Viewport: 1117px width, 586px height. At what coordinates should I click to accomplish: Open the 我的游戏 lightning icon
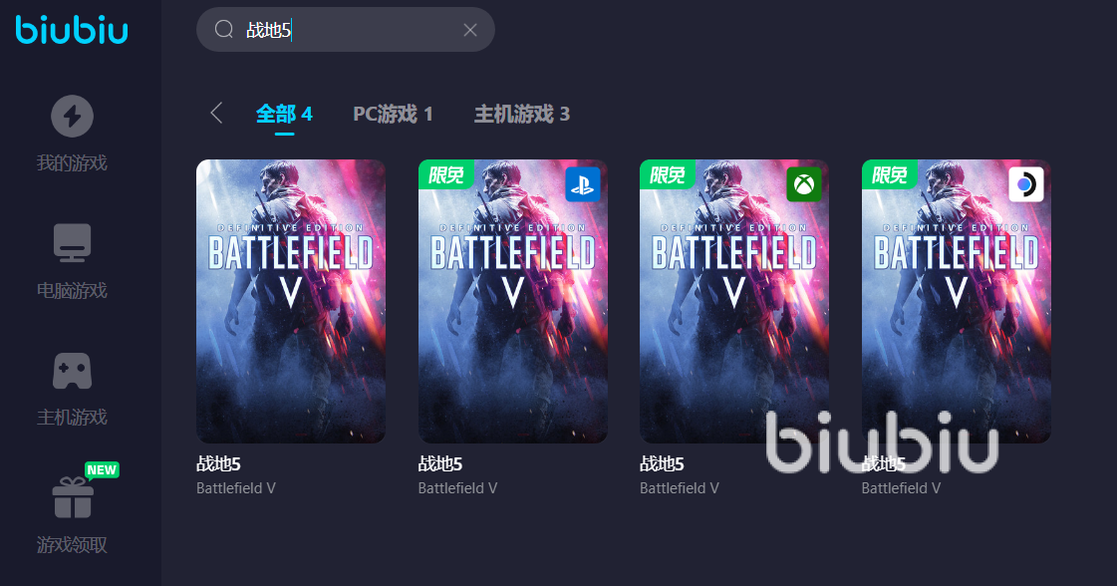(x=72, y=116)
